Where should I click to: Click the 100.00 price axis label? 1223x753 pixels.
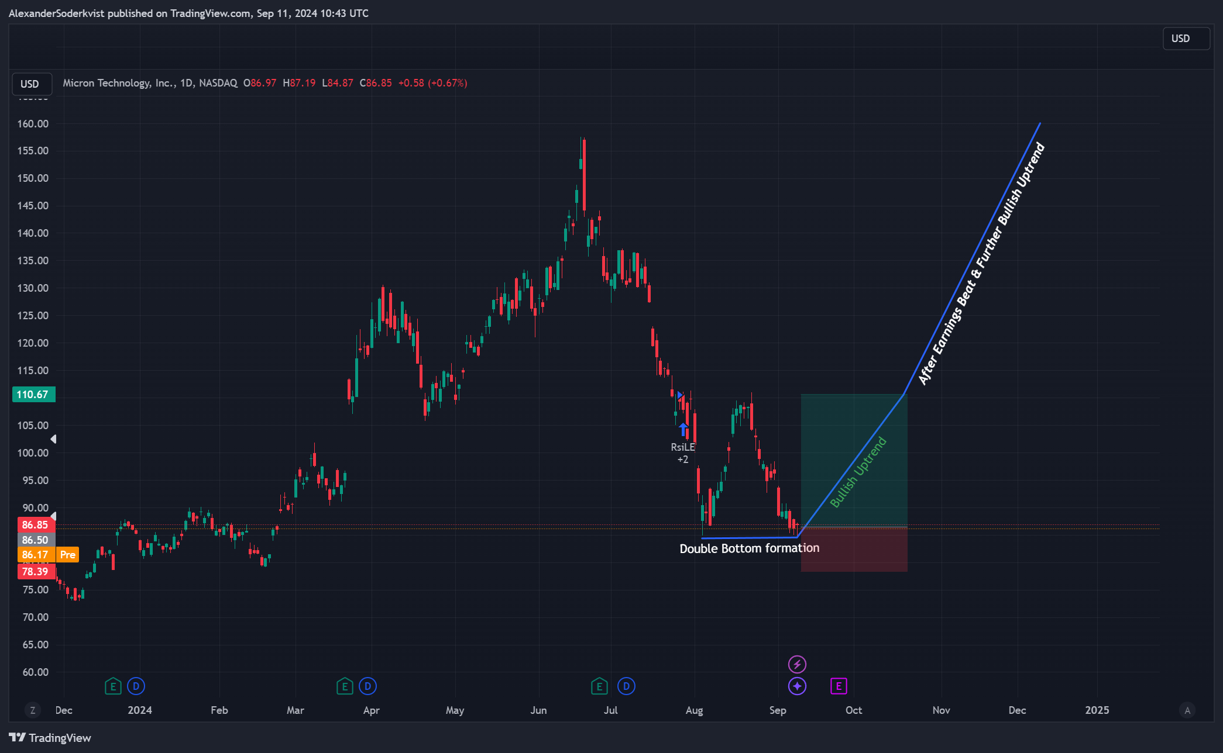click(x=33, y=453)
